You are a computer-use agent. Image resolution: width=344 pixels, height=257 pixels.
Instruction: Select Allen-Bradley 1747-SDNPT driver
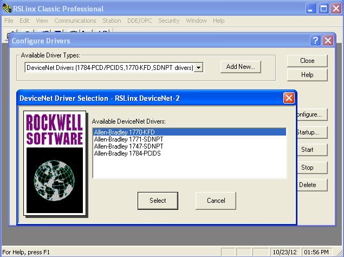point(189,146)
